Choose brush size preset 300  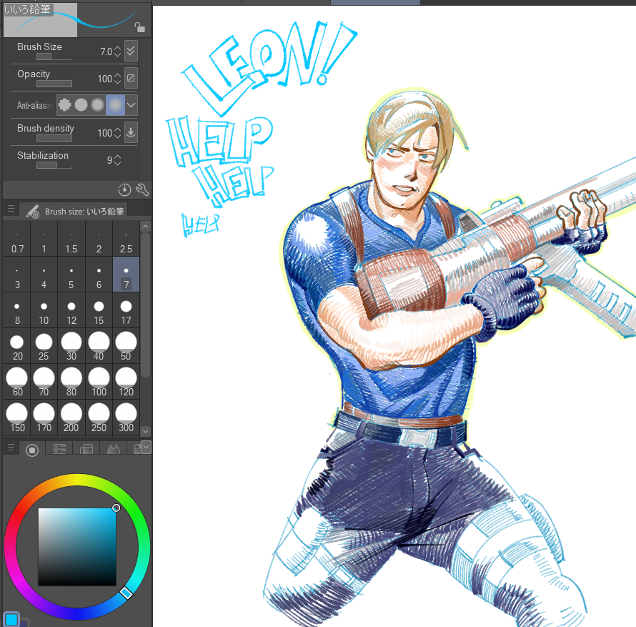126,418
